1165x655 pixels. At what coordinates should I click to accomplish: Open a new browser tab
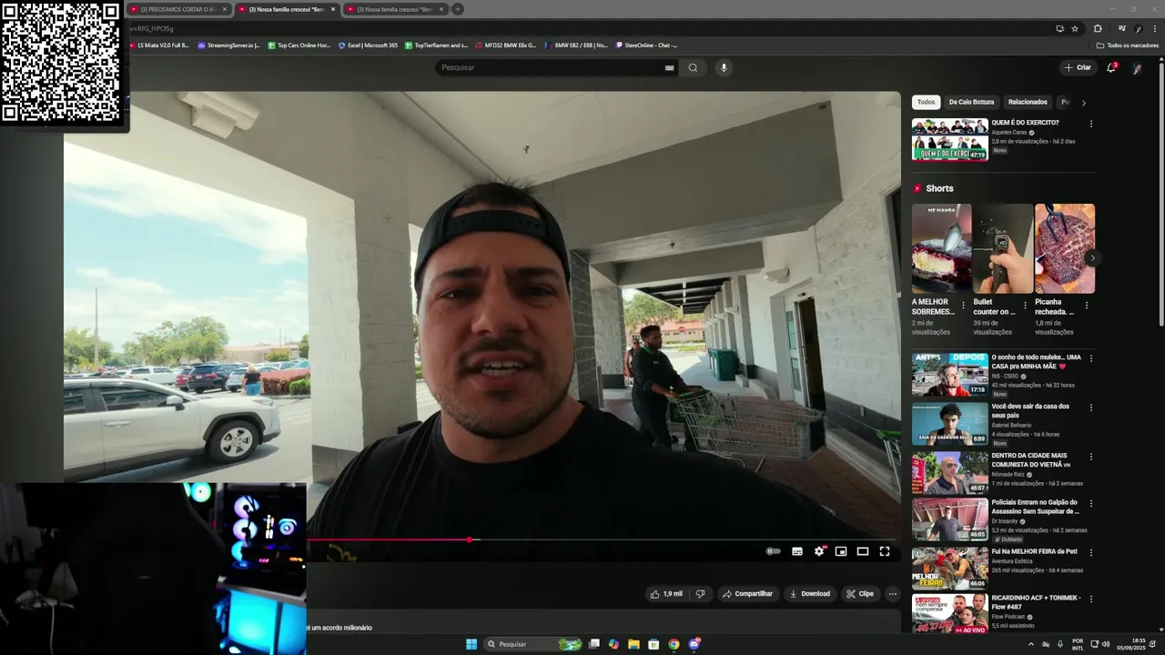458,9
